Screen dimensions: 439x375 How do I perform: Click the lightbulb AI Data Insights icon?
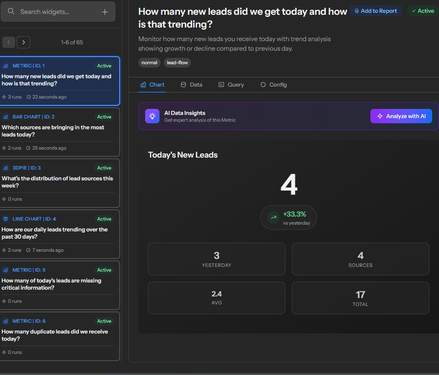tap(152, 116)
